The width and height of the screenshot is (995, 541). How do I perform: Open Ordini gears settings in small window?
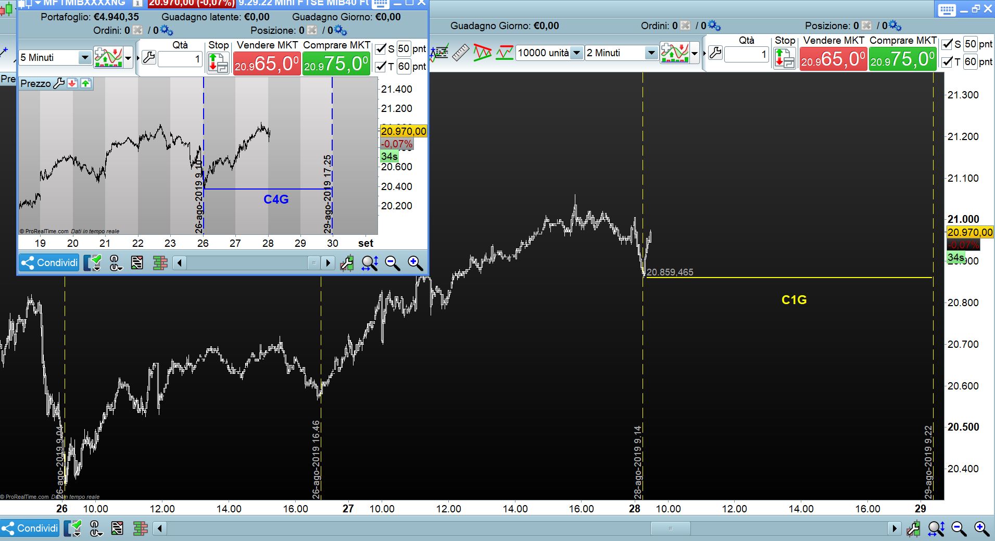(167, 30)
